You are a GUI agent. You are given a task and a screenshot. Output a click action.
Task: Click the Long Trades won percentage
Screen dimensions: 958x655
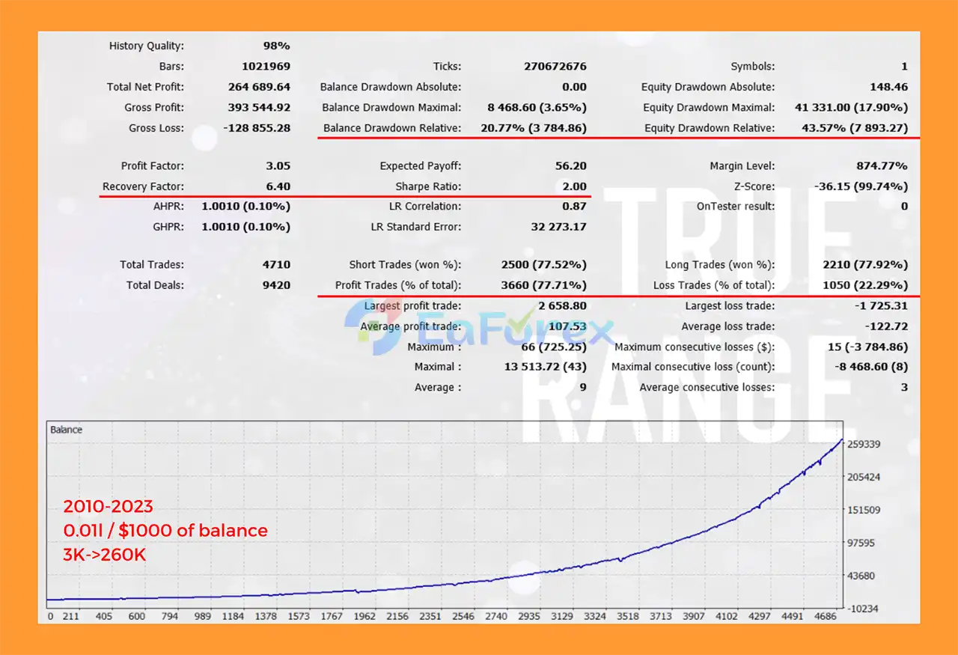[x=866, y=264]
